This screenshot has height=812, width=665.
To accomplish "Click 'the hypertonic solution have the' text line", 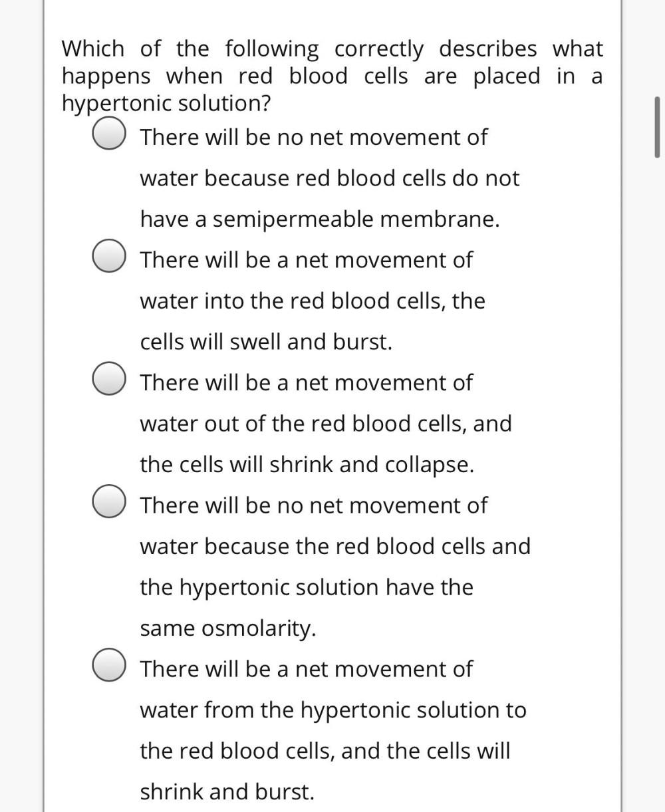I will coord(306,587).
